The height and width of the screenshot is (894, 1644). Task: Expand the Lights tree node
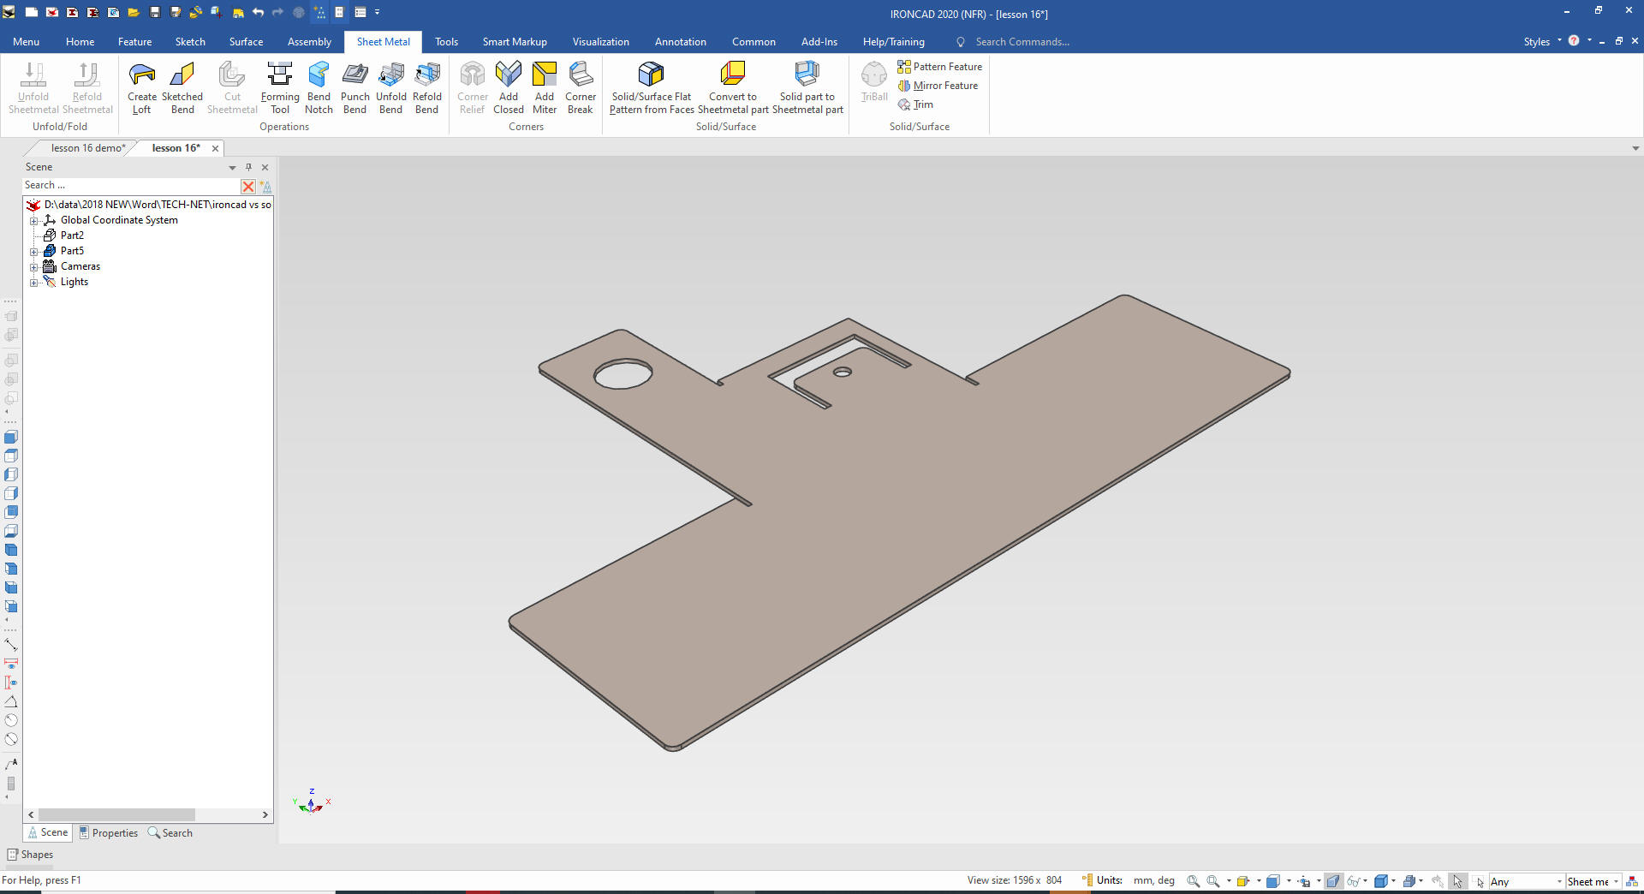pos(34,283)
